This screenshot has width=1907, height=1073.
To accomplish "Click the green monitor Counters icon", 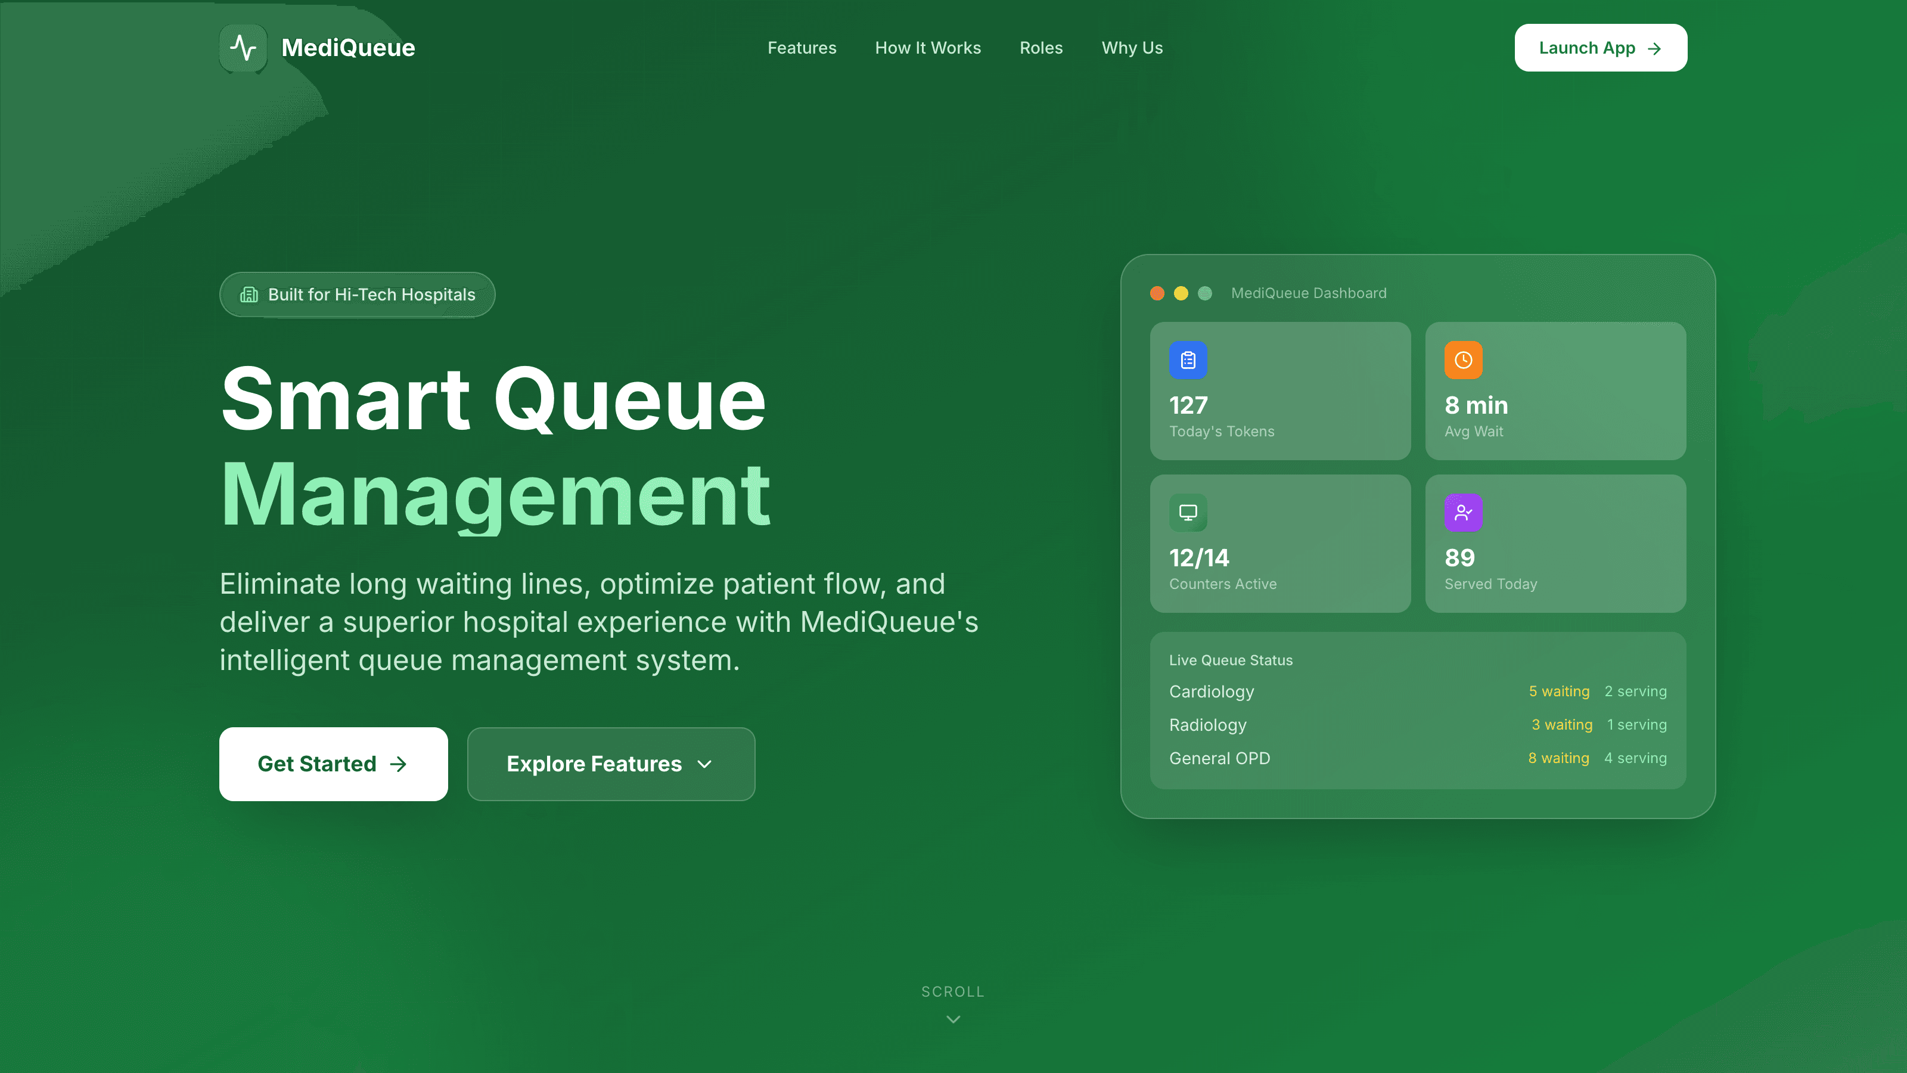I will point(1188,513).
